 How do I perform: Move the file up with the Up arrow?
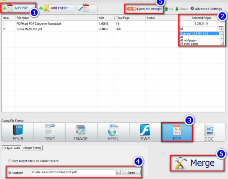(x=169, y=9)
